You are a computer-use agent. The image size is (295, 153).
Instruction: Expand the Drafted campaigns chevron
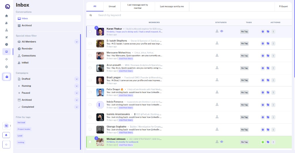tap(77, 79)
